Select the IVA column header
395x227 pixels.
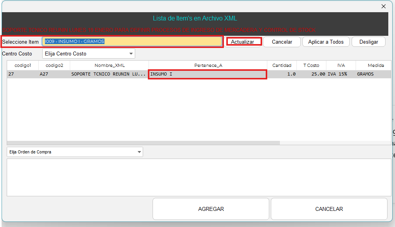coord(341,65)
